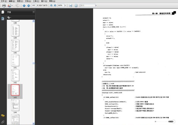Image resolution: width=178 pixels, height=125 pixels.
Task: Fit one full page in window icon
Action: click(x=76, y=5)
